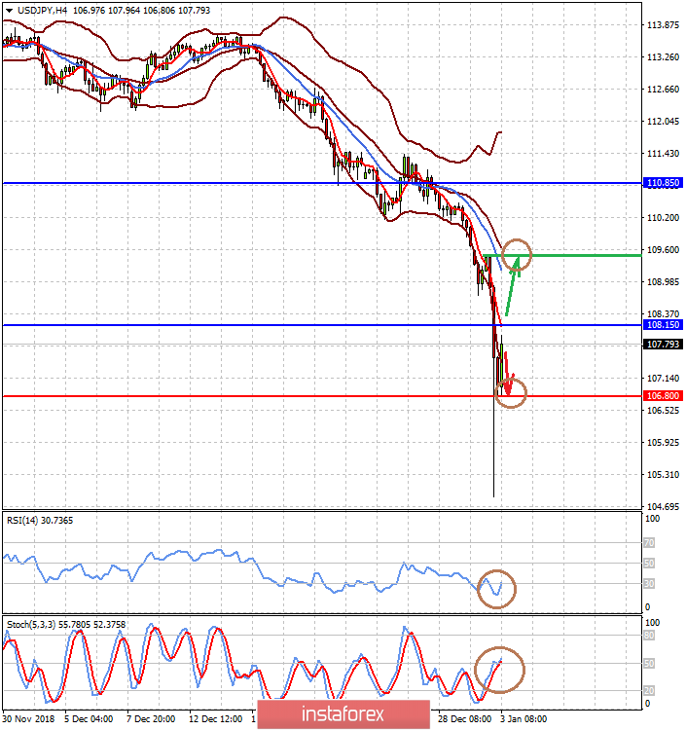The height and width of the screenshot is (730, 686).
Task: Click the 12 Dec 12:00 time label
Action: click(x=215, y=719)
